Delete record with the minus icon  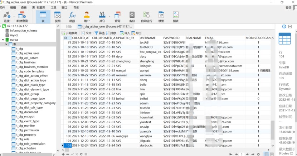[x=68, y=154]
